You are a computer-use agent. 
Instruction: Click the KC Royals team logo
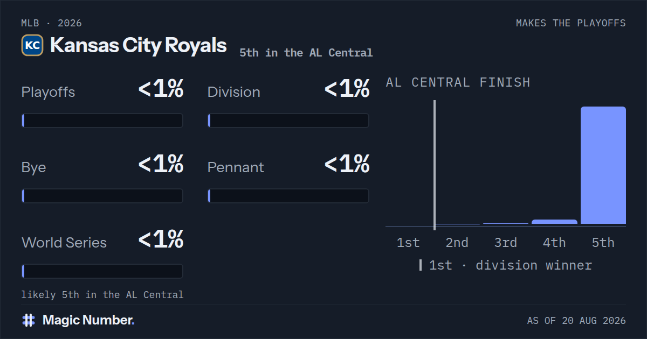[32, 45]
